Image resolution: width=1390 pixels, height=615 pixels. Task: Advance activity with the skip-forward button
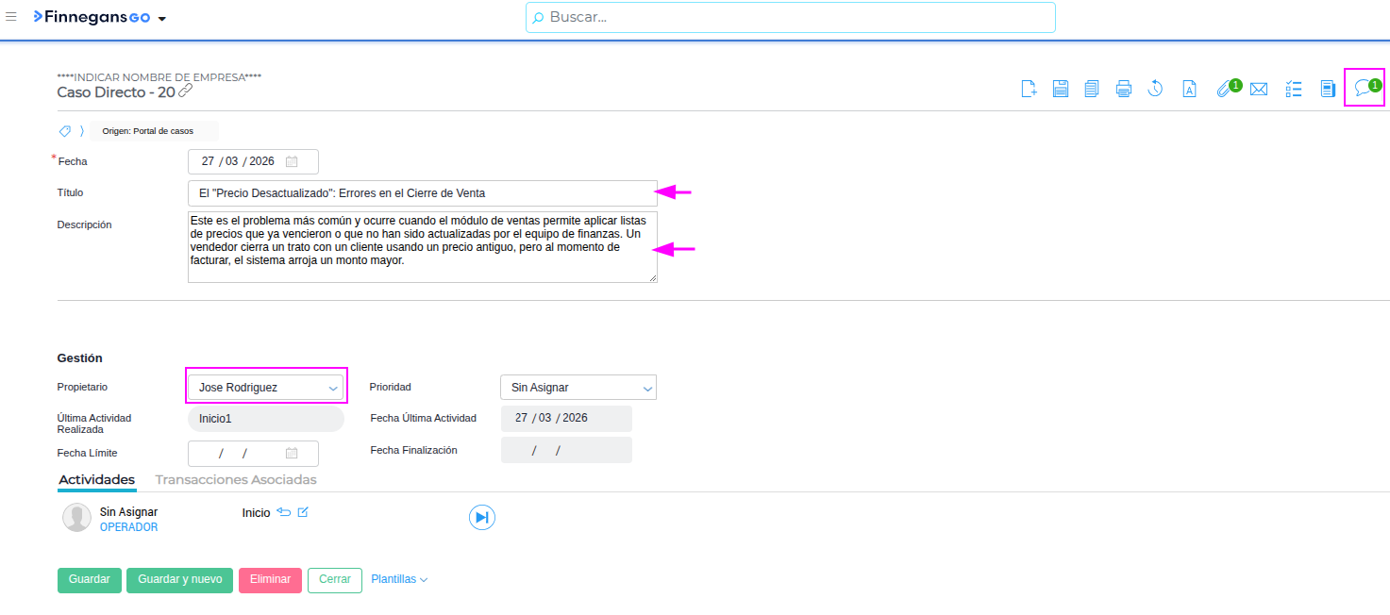pyautogui.click(x=481, y=517)
